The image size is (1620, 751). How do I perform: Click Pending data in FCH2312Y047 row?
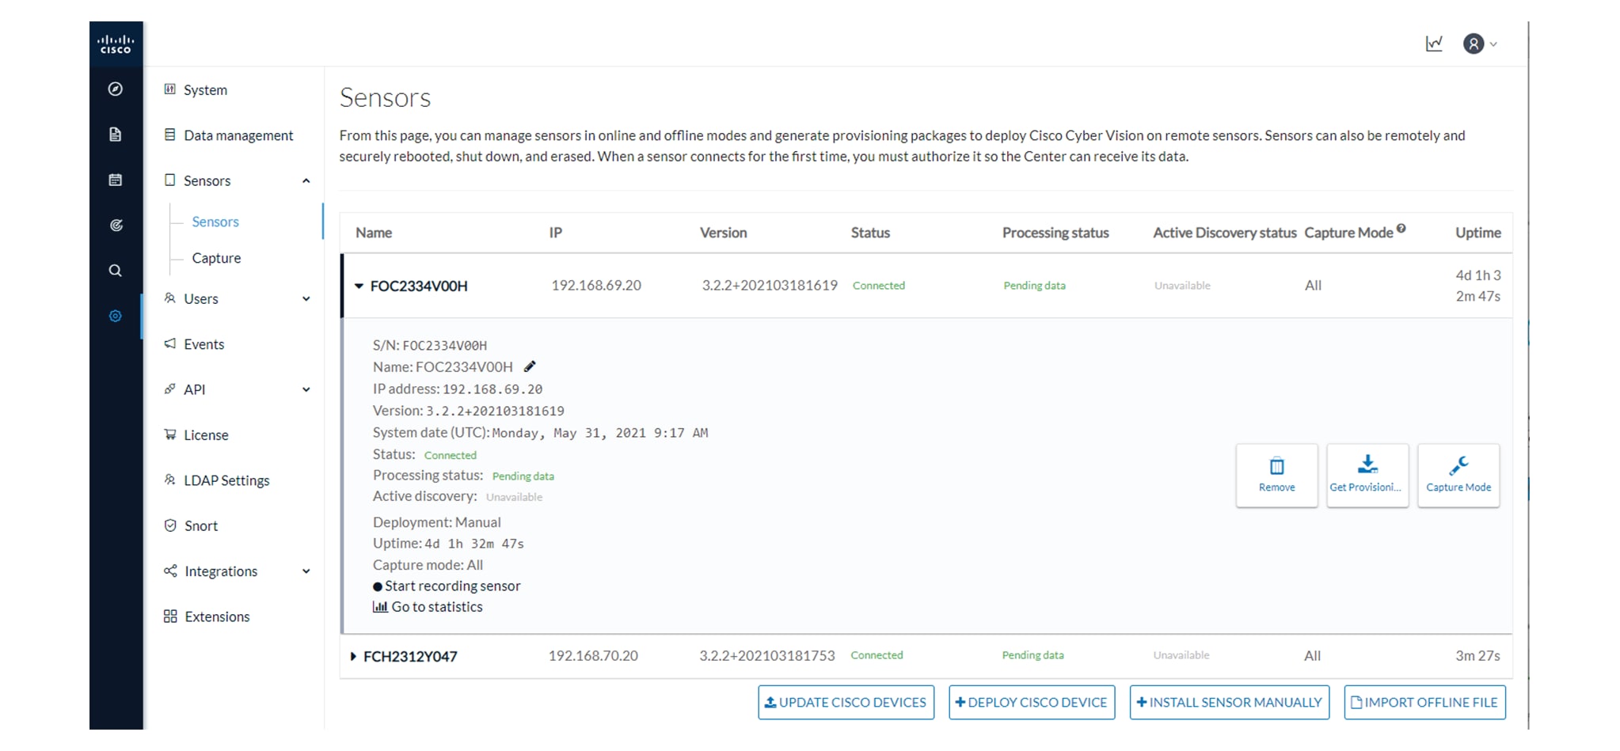pyautogui.click(x=1032, y=655)
